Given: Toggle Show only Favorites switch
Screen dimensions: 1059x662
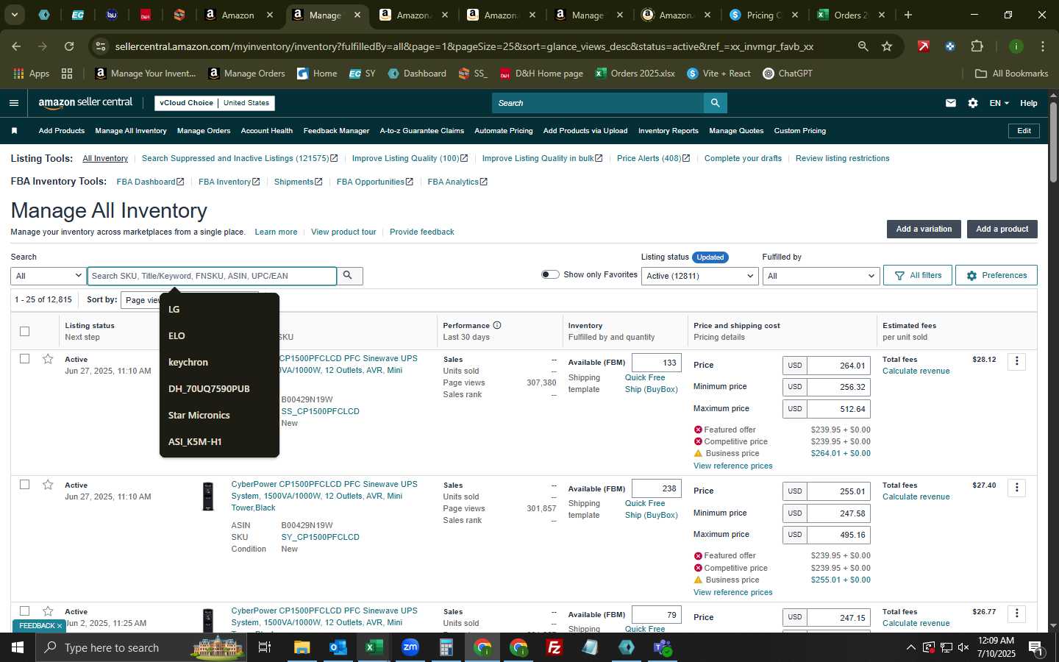Looking at the screenshot, I should 550,274.
